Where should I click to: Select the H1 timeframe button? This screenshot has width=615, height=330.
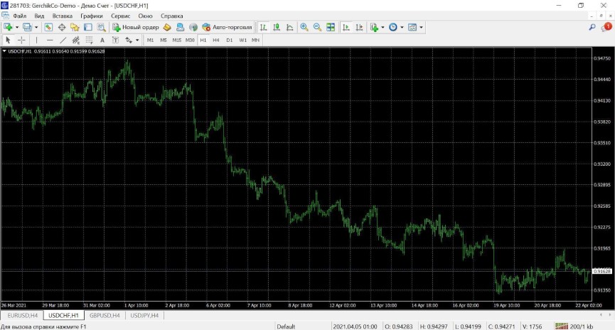[203, 40]
